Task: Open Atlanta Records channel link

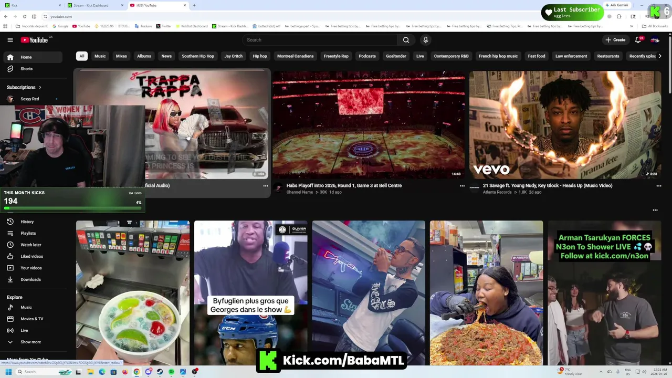Action: [497, 192]
